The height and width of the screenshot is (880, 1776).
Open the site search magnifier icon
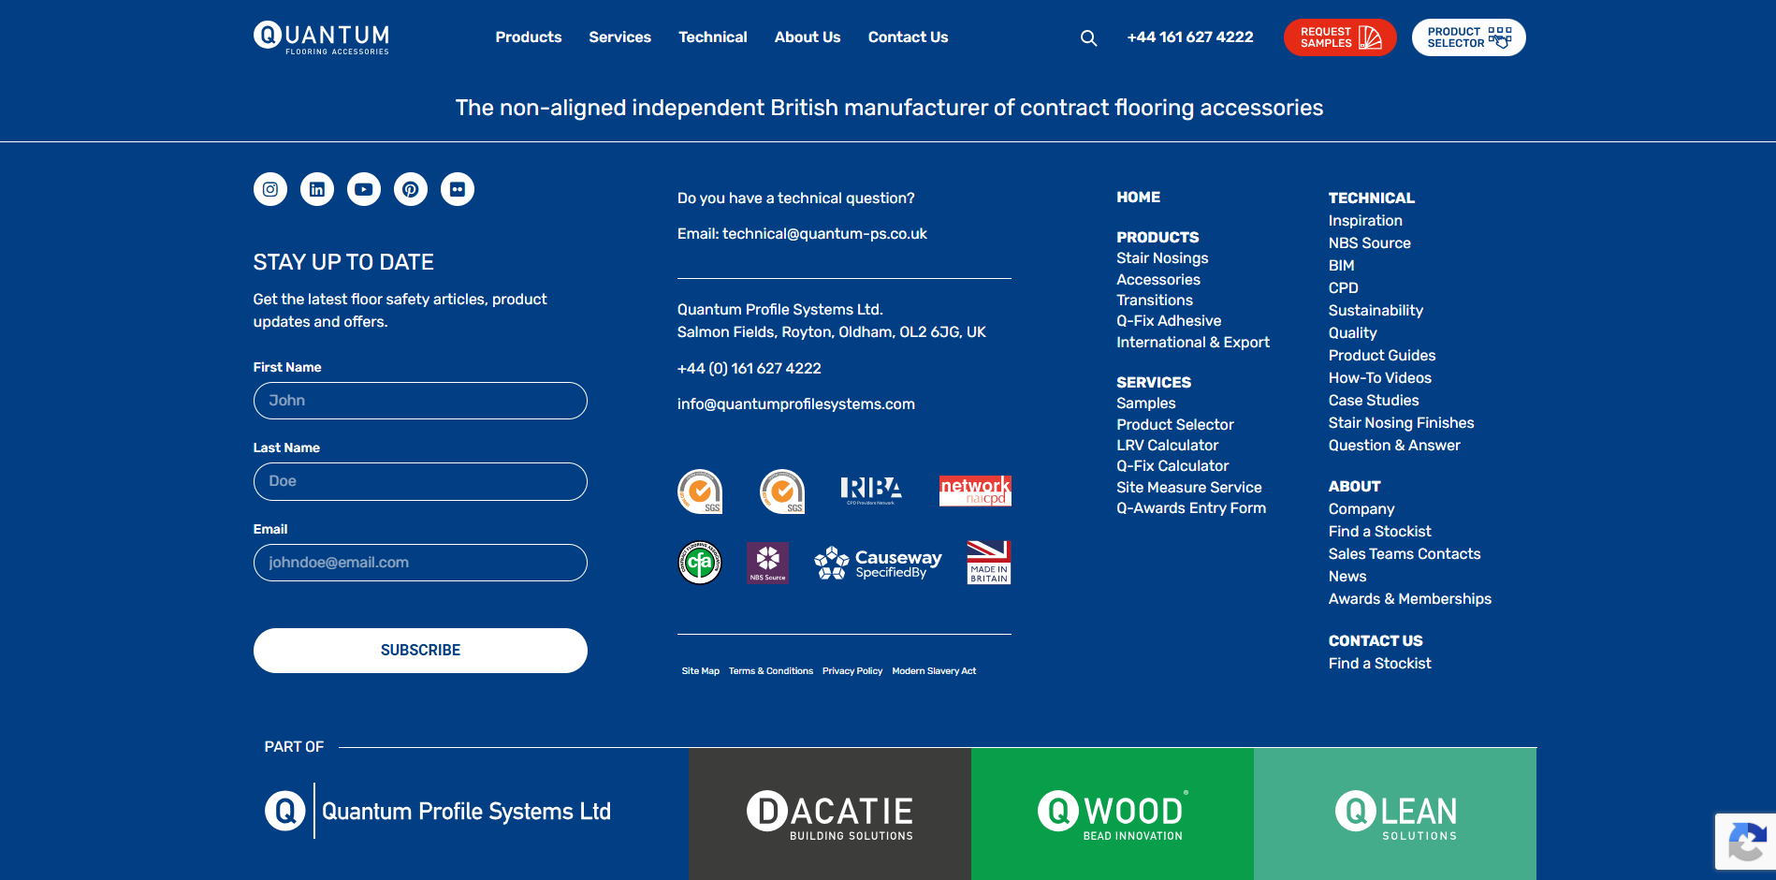click(1088, 38)
